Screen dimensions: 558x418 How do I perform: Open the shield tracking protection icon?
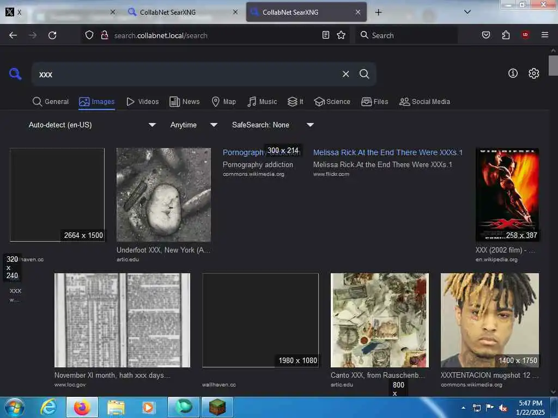point(89,35)
